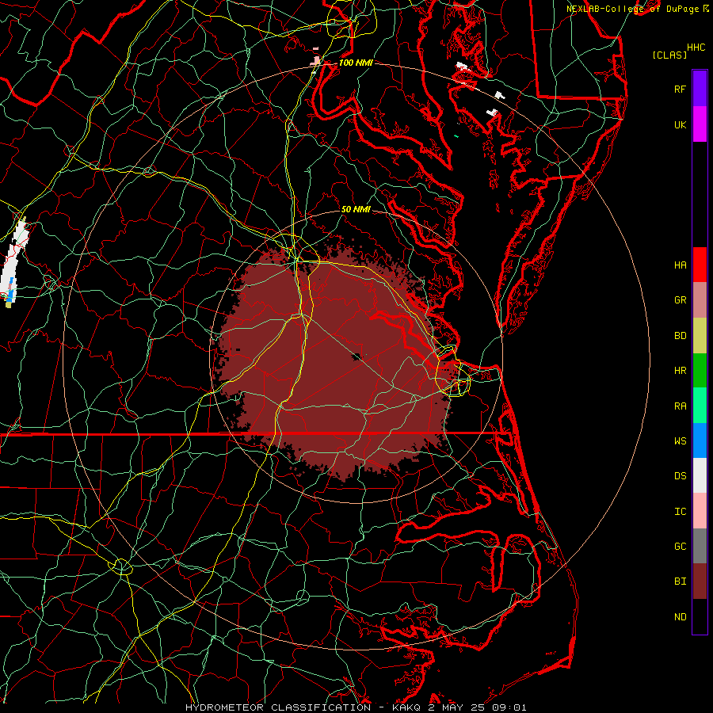
Task: Click the RA light-green legend swatch
Action: (700, 406)
